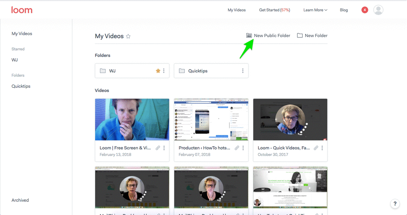407x215 pixels.
Task: Click title 'Producten ‹ HowTo hots...'
Action: tap(204, 148)
